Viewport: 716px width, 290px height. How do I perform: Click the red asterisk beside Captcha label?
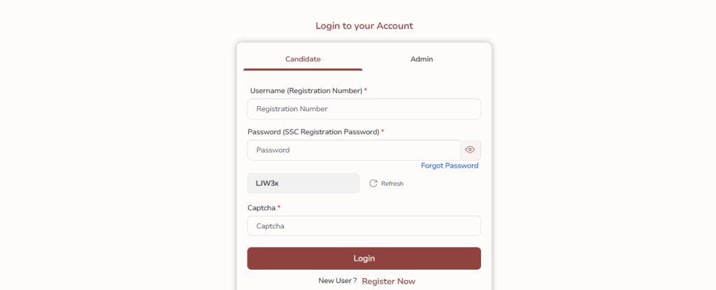pyautogui.click(x=279, y=208)
